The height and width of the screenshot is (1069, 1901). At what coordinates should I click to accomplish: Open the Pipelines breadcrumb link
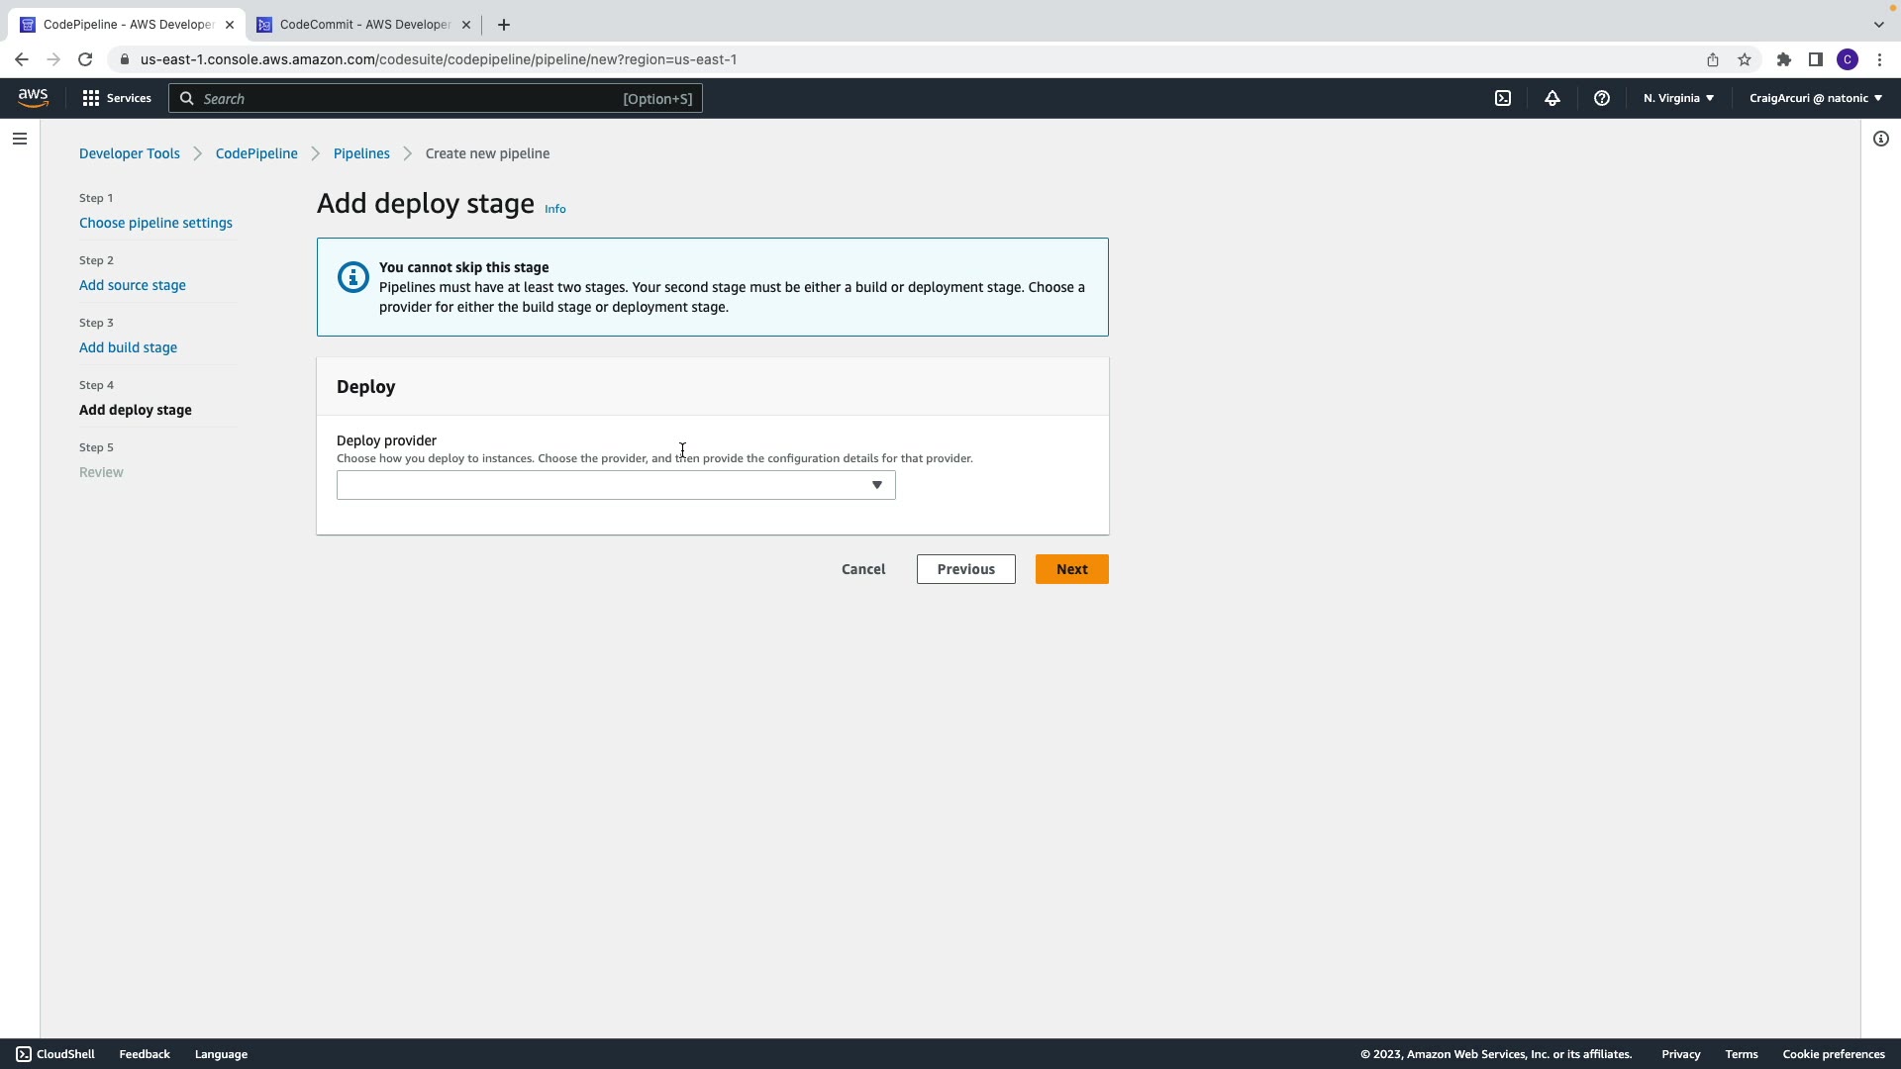point(361,153)
